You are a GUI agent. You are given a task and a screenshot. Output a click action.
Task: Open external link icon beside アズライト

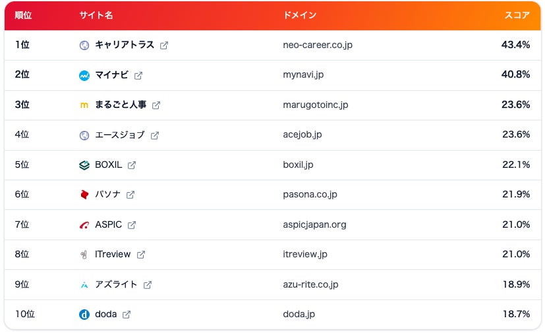148,285
